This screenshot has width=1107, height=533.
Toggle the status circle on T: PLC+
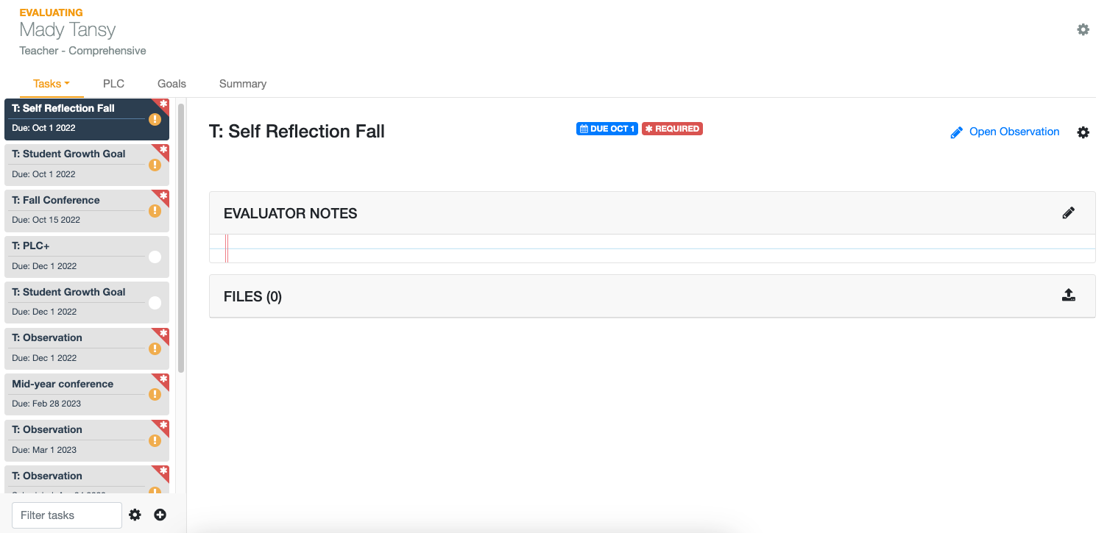155,257
